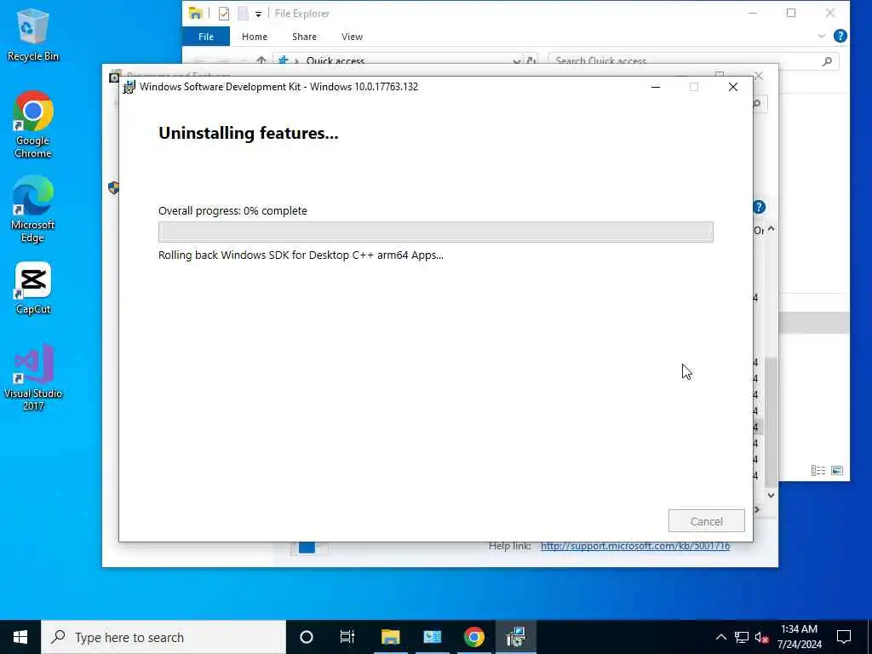The height and width of the screenshot is (654, 872).
Task: Click the Up arrow in File Explorer
Action: (261, 60)
